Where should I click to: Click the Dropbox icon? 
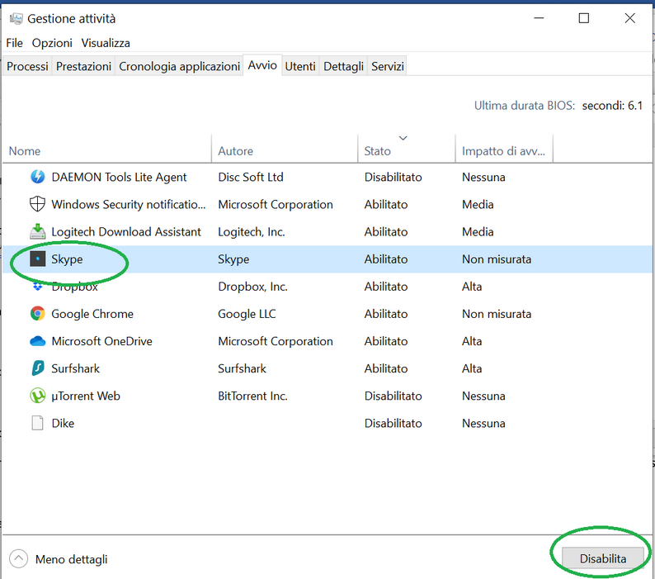click(38, 287)
